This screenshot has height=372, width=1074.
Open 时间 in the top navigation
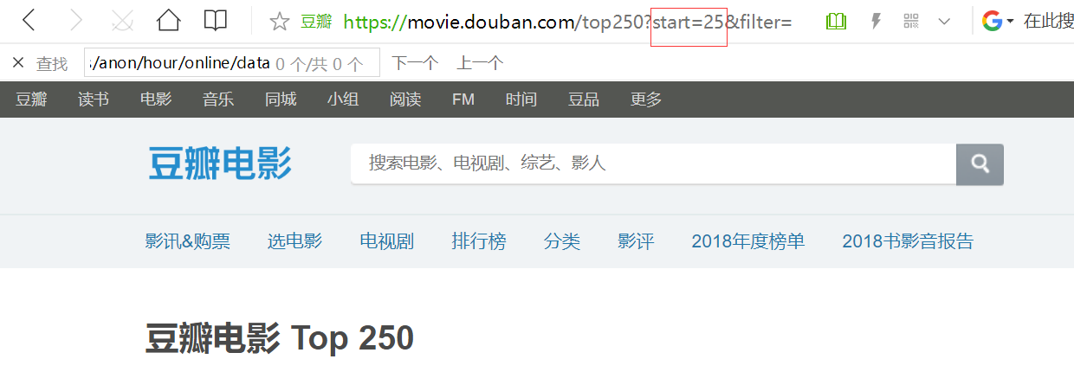click(x=521, y=99)
